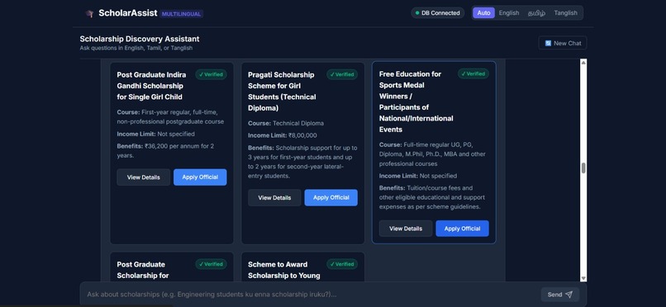Viewport: 666px width, 307px height.
Task: Start a New Chat
Action: point(563,43)
